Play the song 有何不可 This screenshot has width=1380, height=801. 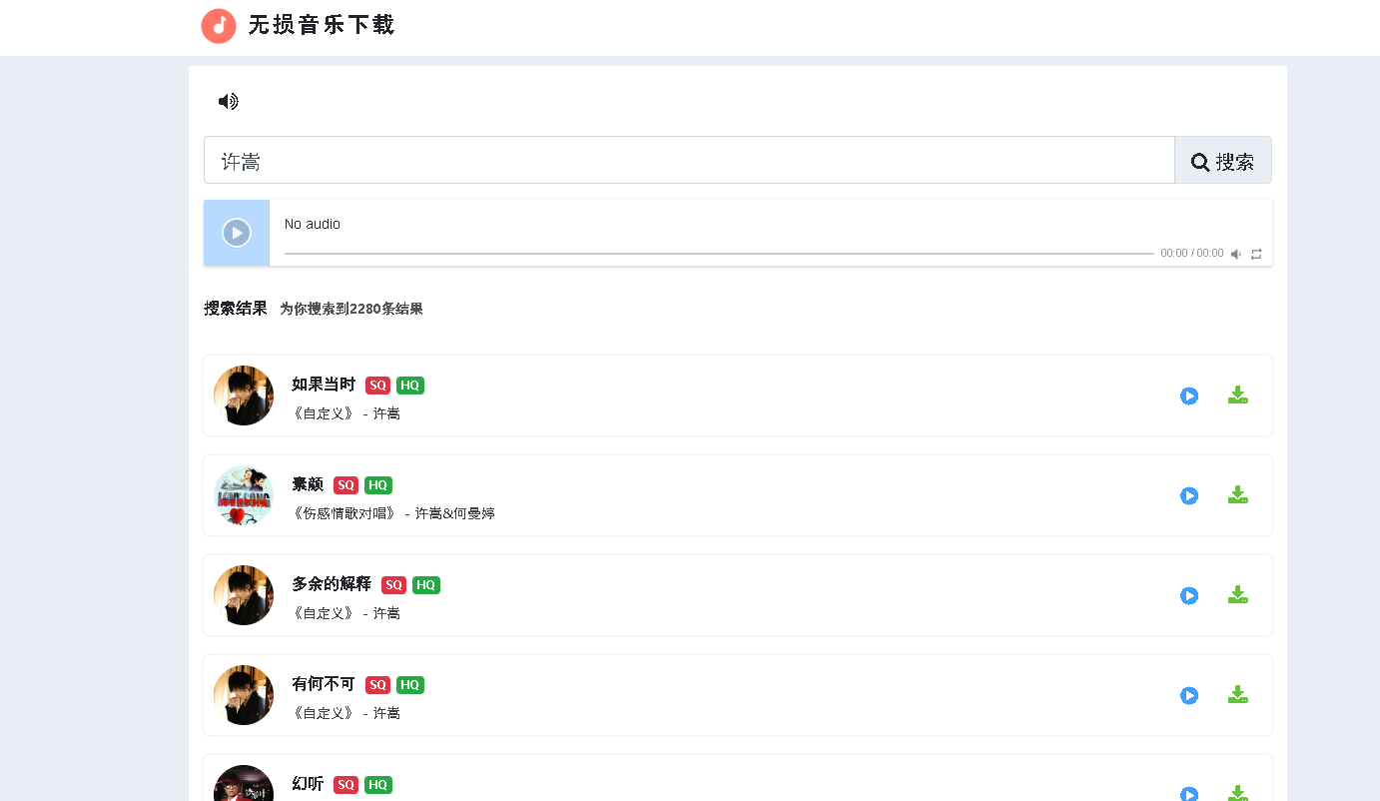point(1188,695)
